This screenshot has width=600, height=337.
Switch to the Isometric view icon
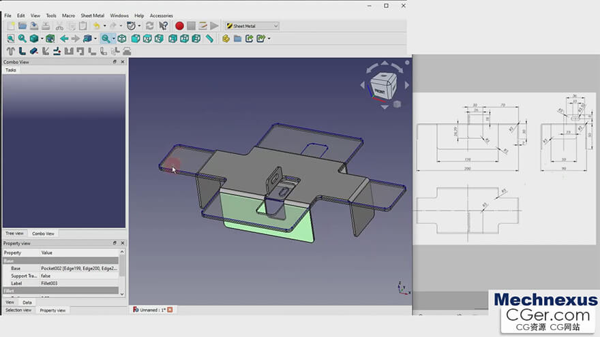point(122,39)
